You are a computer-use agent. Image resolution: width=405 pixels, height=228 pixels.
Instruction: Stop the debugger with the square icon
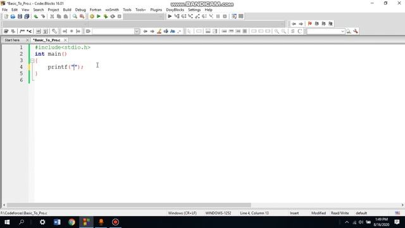225,16
